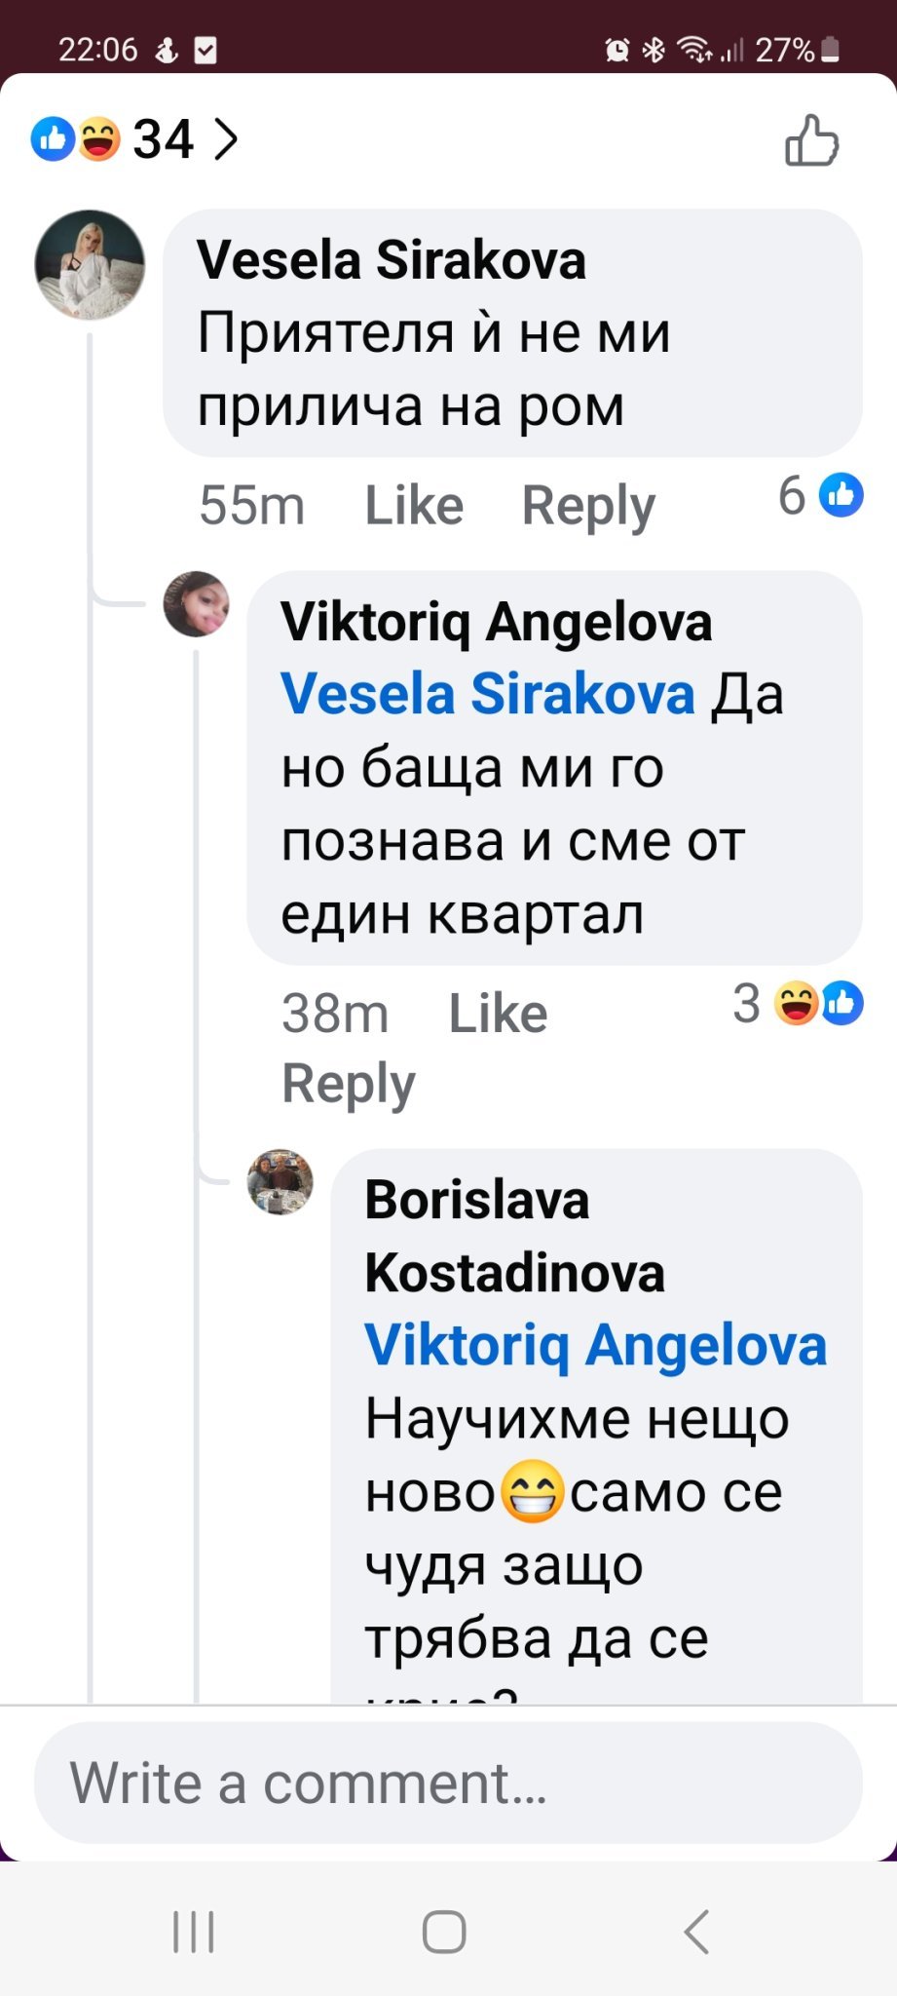
Task: Tap the blue Viktoriq Angelova mention link
Action: (595, 1345)
